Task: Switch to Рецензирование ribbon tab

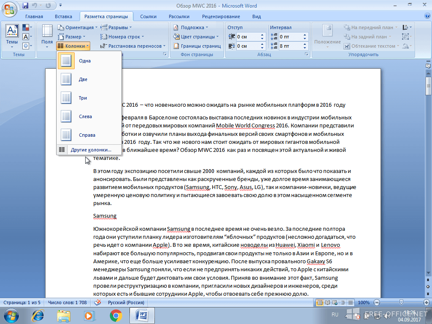Action: (221, 16)
